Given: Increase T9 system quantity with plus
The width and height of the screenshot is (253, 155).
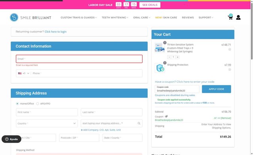Looking at the screenshot, I should [x=178, y=57].
